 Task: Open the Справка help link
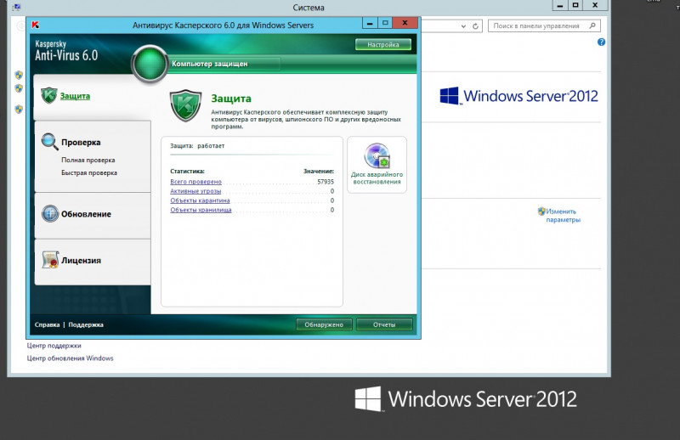48,324
